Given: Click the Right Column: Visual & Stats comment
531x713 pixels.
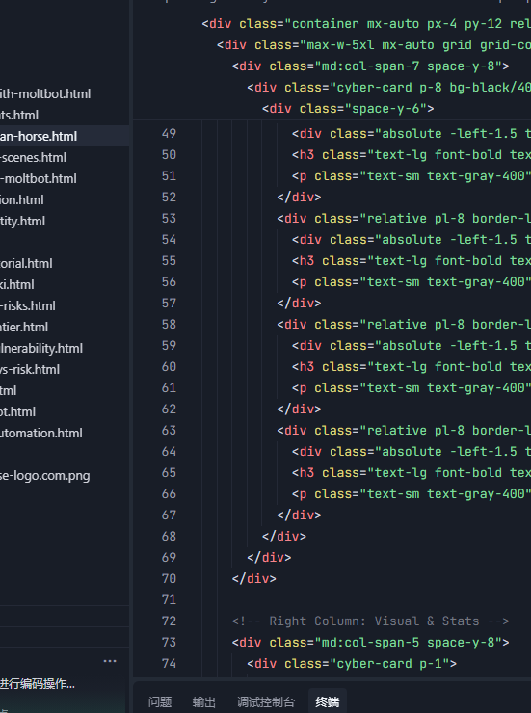Looking at the screenshot, I should click(370, 621).
